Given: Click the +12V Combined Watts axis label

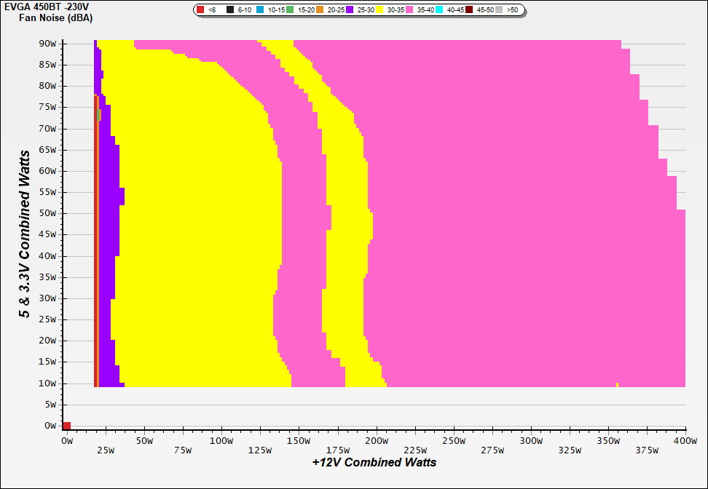Looking at the screenshot, I should point(374,462).
